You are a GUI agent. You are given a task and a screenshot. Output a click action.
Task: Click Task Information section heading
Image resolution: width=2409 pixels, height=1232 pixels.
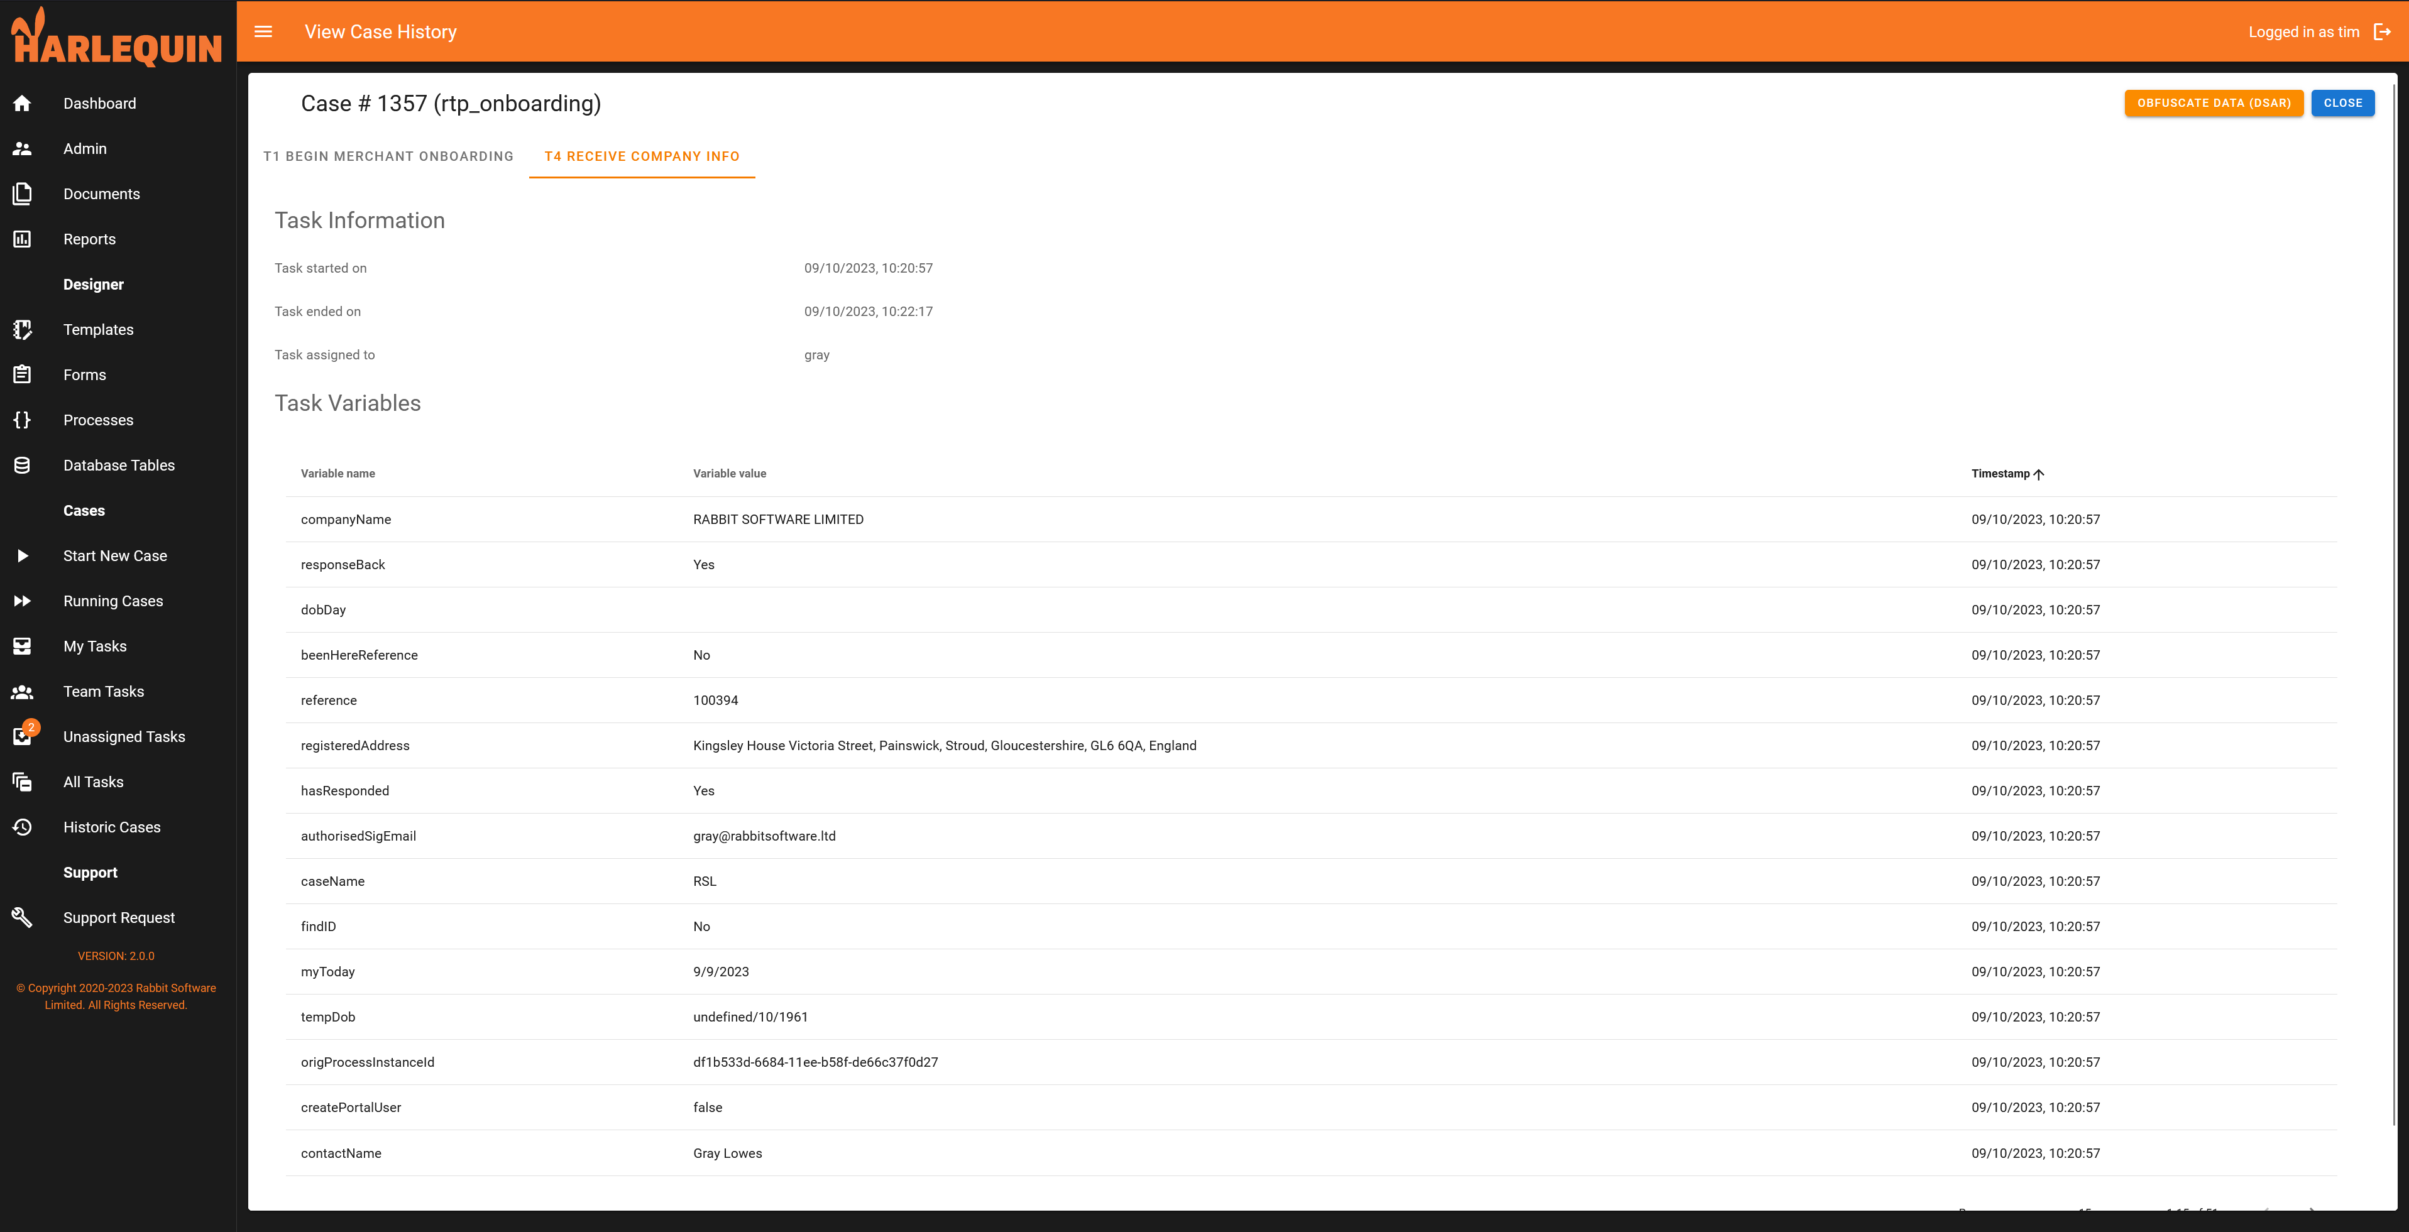click(360, 221)
